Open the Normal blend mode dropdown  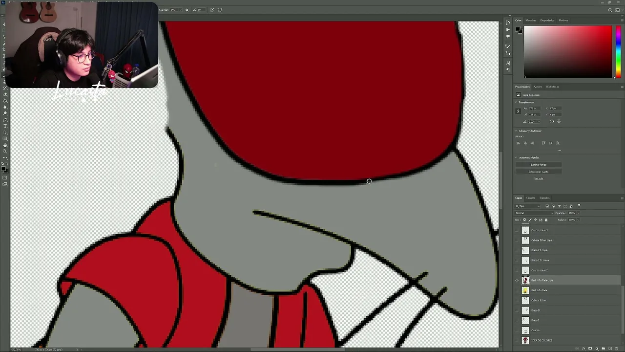click(x=533, y=213)
